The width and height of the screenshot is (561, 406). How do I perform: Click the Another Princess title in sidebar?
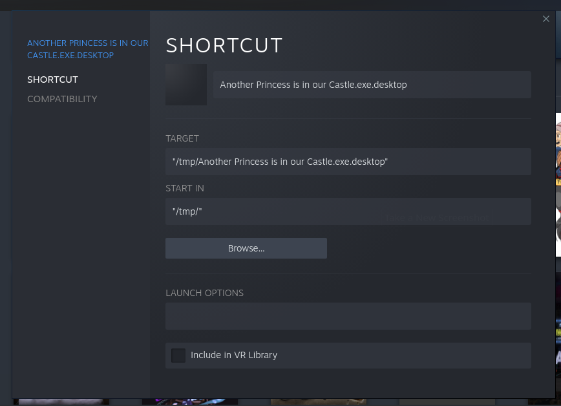(88, 49)
